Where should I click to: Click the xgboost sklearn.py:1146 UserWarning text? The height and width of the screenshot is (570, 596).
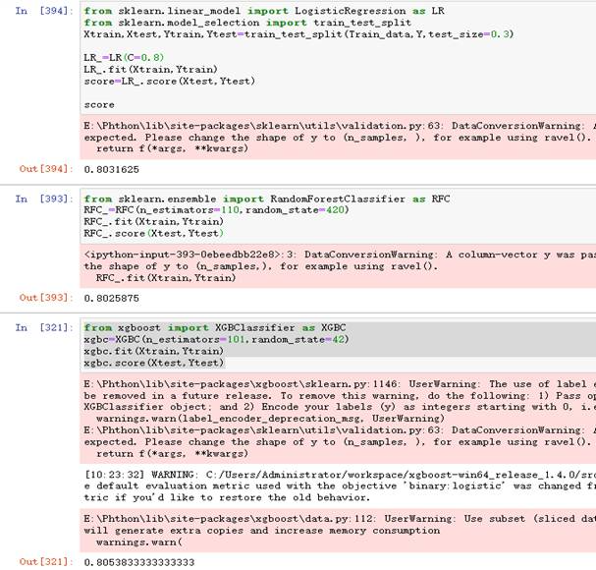(340, 384)
